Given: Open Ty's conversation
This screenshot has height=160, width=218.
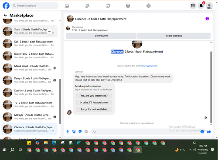Looking at the screenshot, I should [x=29, y=104].
